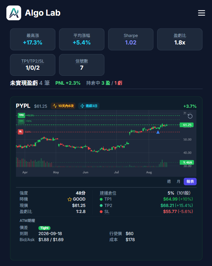Click the 最高漲 +17.3% stat card

(33, 39)
